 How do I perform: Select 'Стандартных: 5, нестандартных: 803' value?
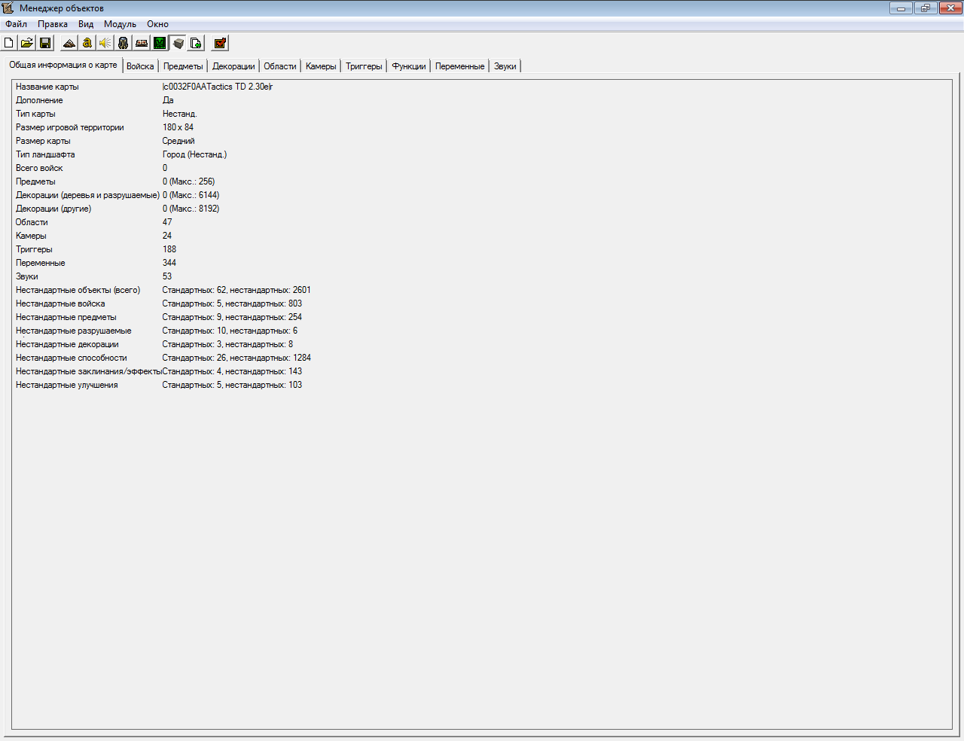[232, 303]
